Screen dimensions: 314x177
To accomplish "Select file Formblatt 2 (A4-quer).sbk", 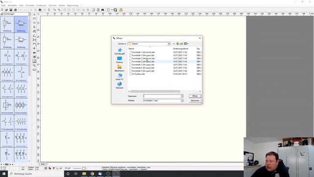I will coord(143,61).
